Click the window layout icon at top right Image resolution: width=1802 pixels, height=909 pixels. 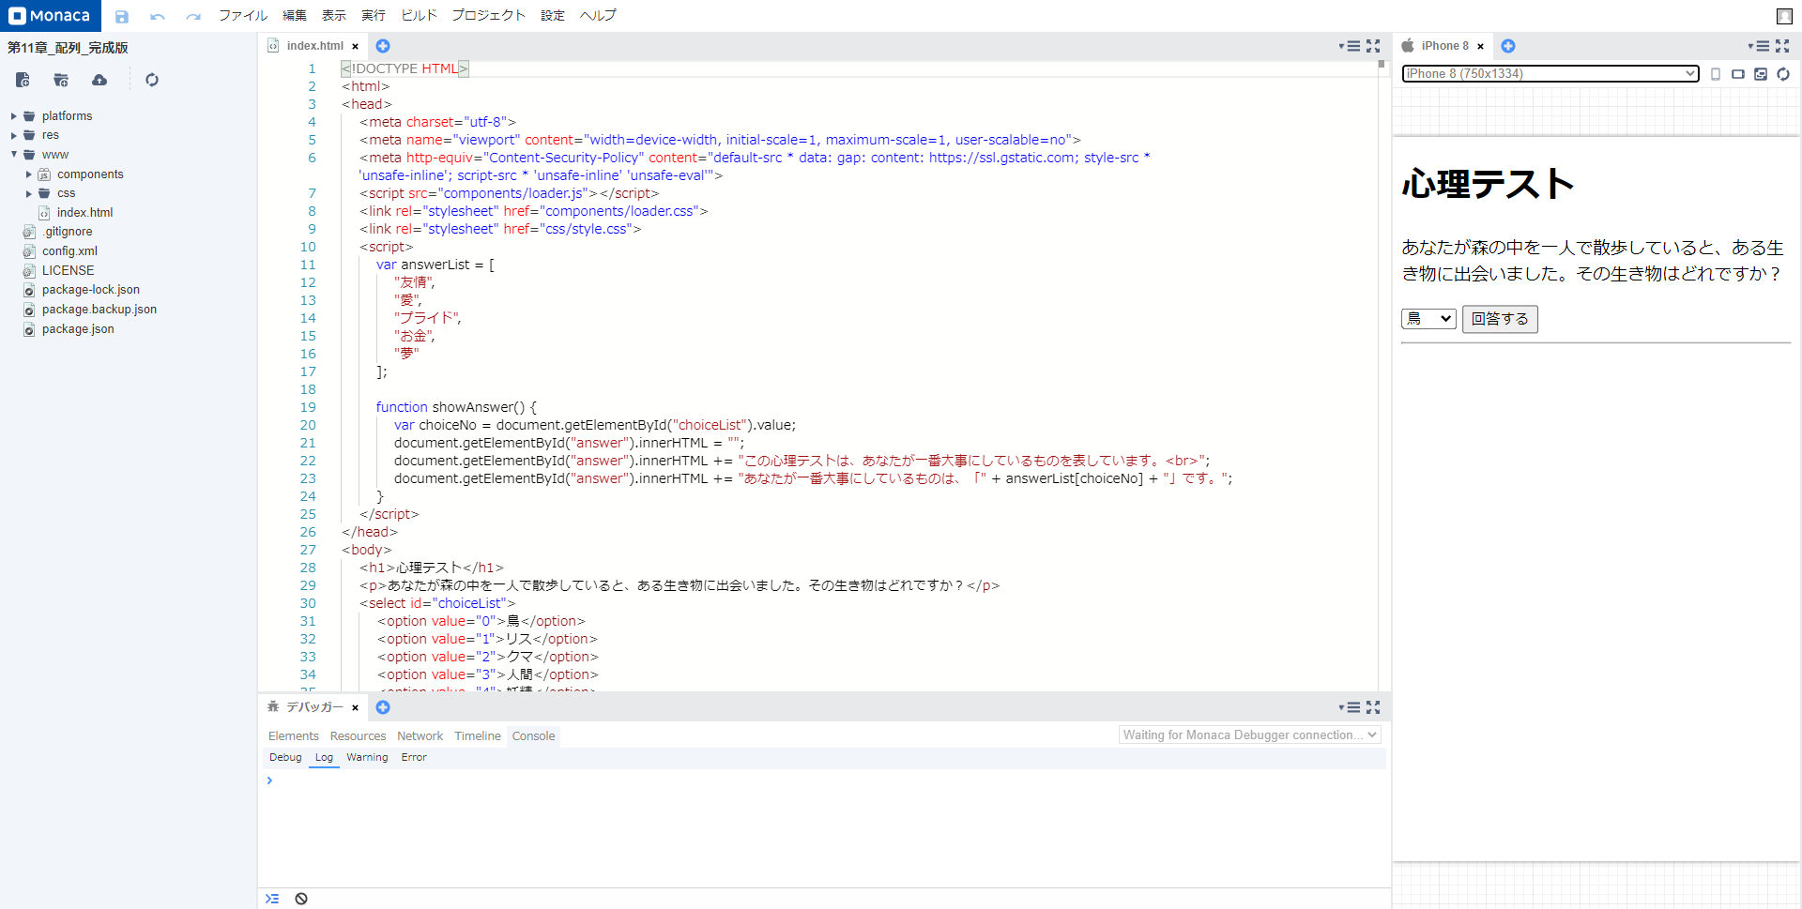pos(1785,16)
